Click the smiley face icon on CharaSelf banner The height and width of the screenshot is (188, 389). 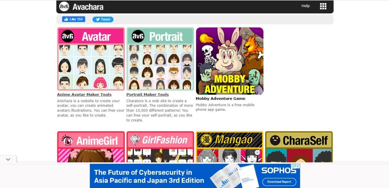[275, 140]
